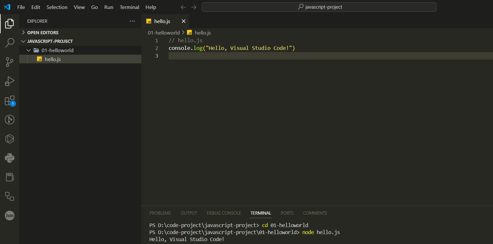Open the Git Graph circular icon

coord(10,120)
